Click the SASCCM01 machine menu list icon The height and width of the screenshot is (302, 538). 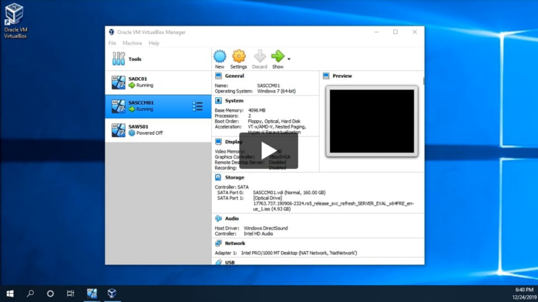click(x=198, y=106)
